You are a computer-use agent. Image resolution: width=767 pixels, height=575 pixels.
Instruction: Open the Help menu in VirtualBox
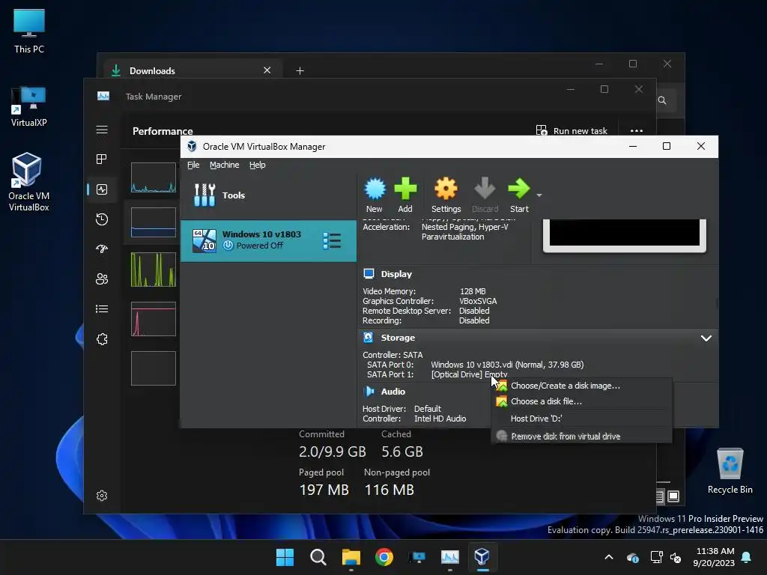click(258, 165)
